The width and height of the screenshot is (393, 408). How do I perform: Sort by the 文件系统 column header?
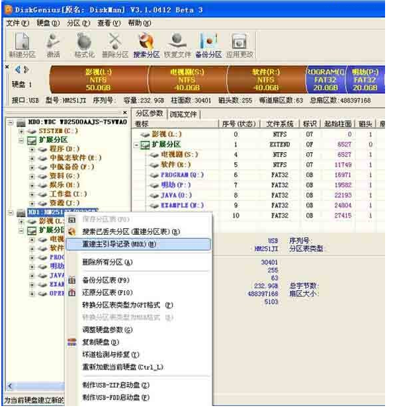click(x=279, y=124)
